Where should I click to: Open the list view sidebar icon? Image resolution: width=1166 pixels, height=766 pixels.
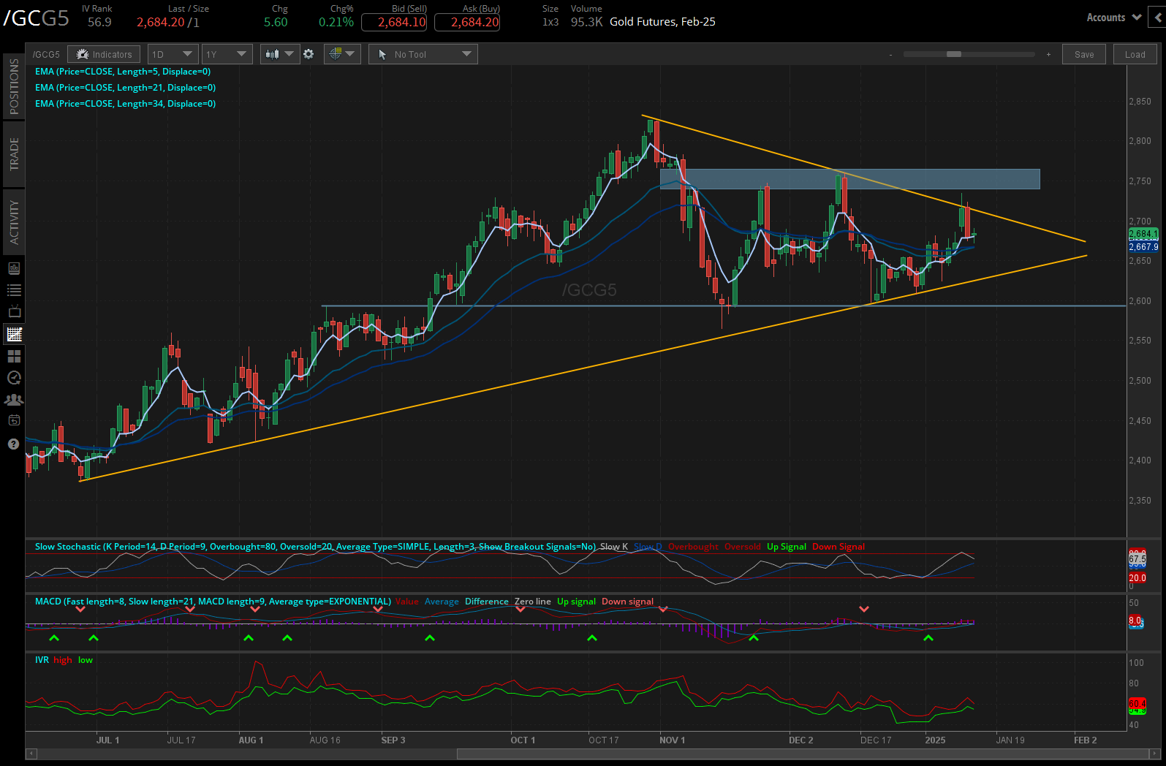14,290
